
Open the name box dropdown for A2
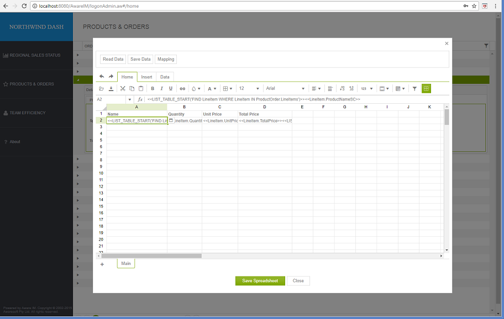point(129,99)
